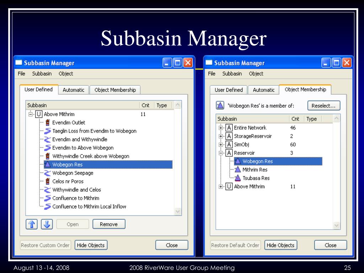The image size is (364, 273).
Task: Switch to Automatic tab in window with Reselect button
Action: pyautogui.click(x=264, y=90)
